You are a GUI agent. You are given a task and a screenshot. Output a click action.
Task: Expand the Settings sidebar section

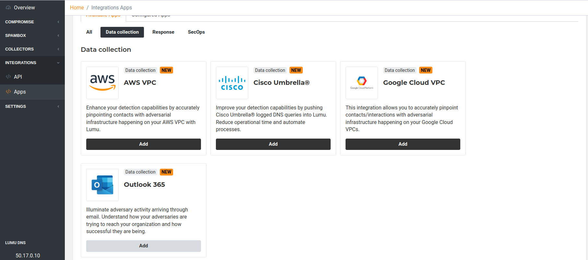pyautogui.click(x=32, y=107)
